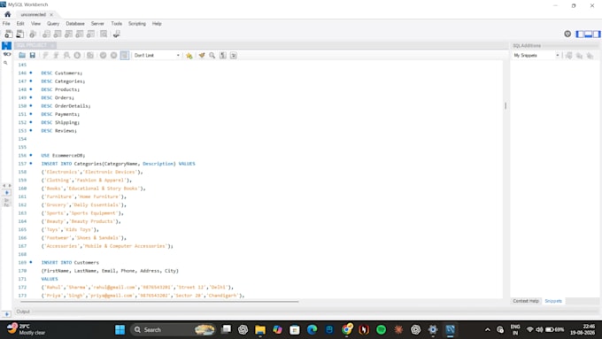The width and height of the screenshot is (602, 339).
Task: Insert snippet at cursor icon
Action: (590, 56)
